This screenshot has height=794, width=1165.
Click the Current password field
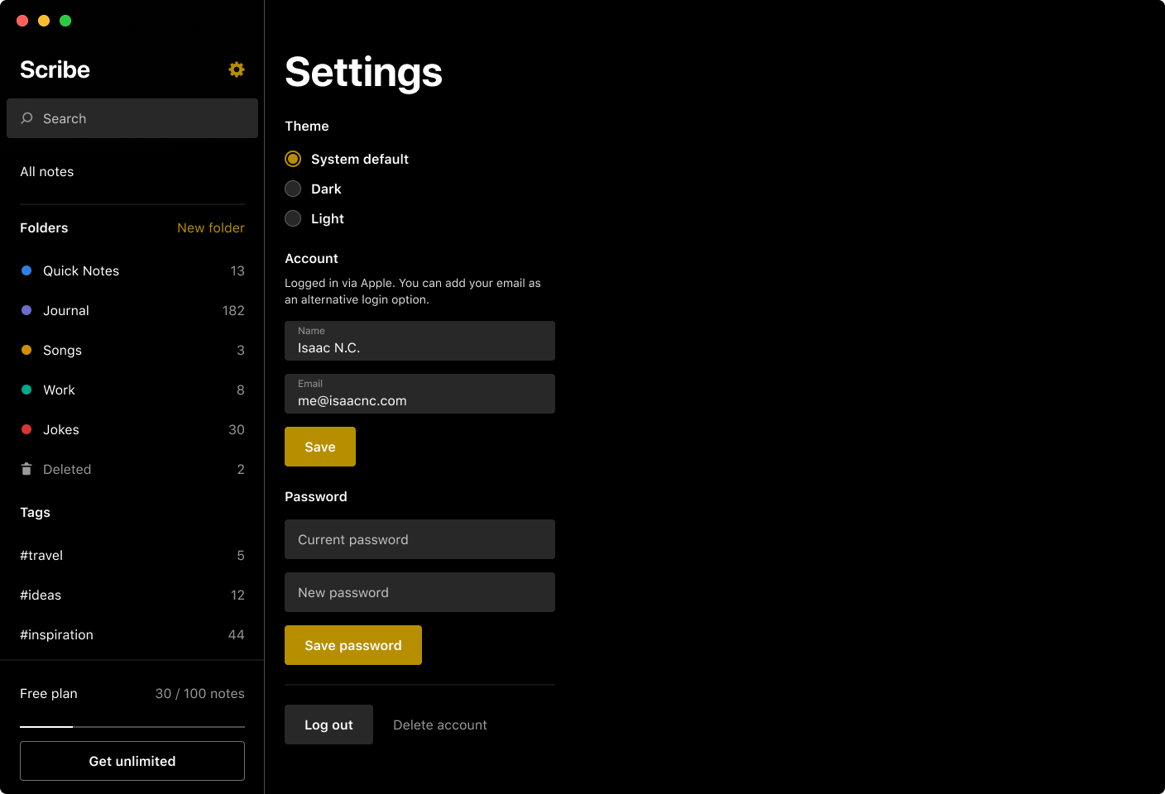[419, 539]
